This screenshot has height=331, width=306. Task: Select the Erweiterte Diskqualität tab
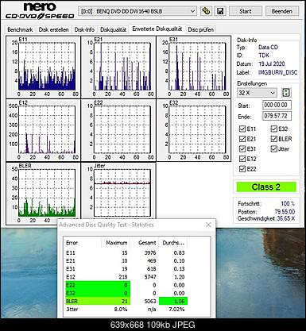coord(157,29)
